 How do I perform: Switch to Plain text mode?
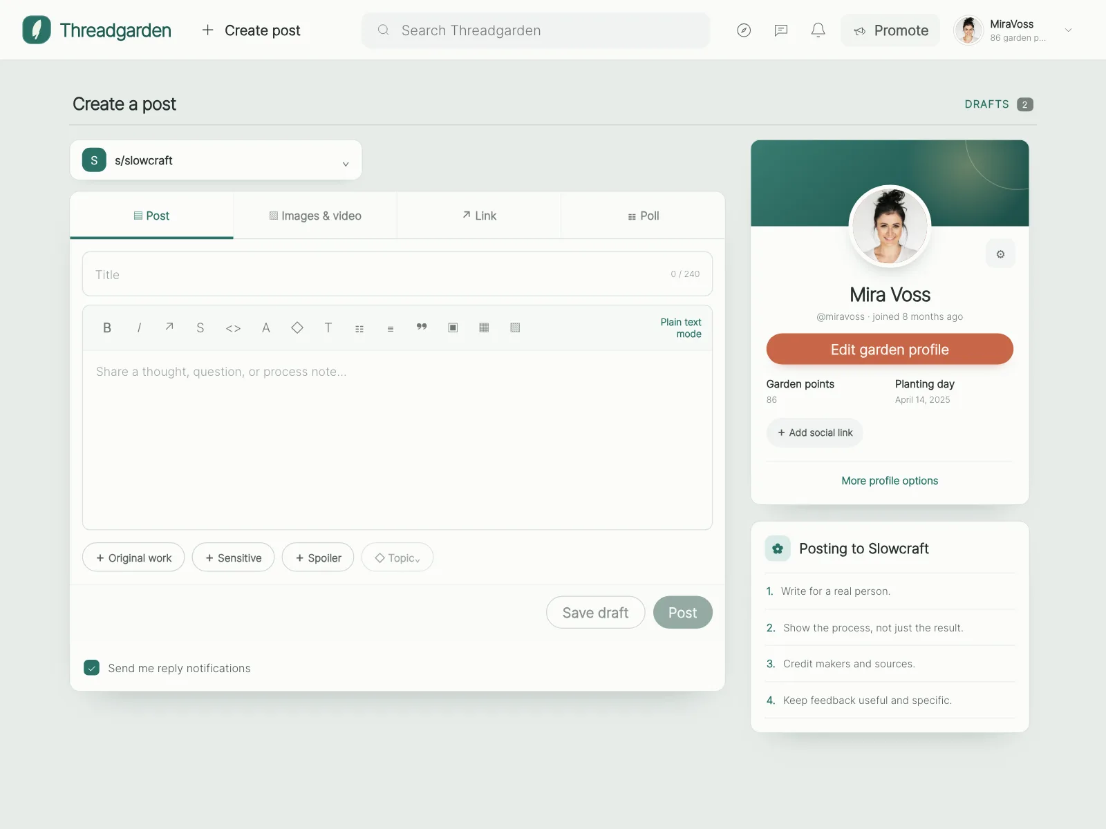(680, 328)
